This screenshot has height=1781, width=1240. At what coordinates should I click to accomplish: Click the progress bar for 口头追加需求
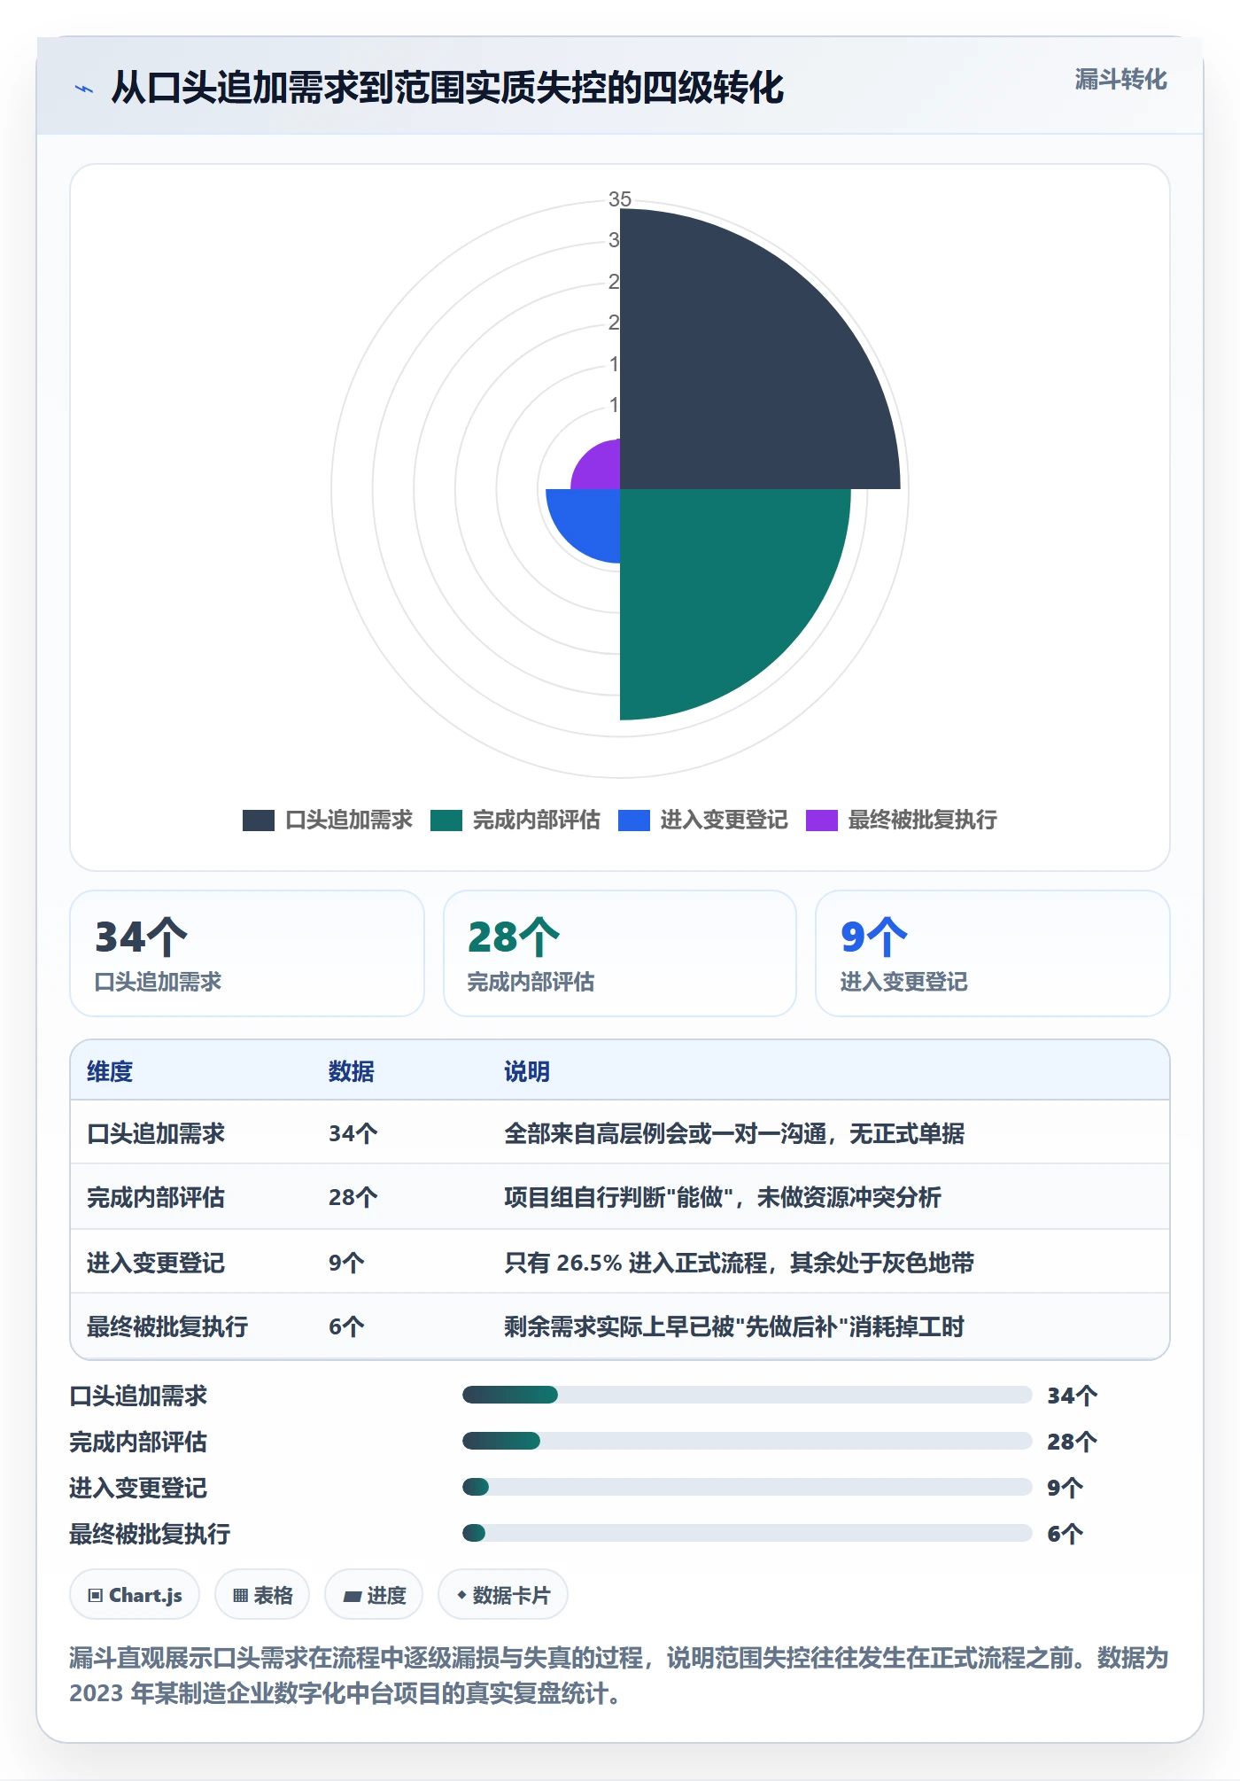(x=748, y=1395)
